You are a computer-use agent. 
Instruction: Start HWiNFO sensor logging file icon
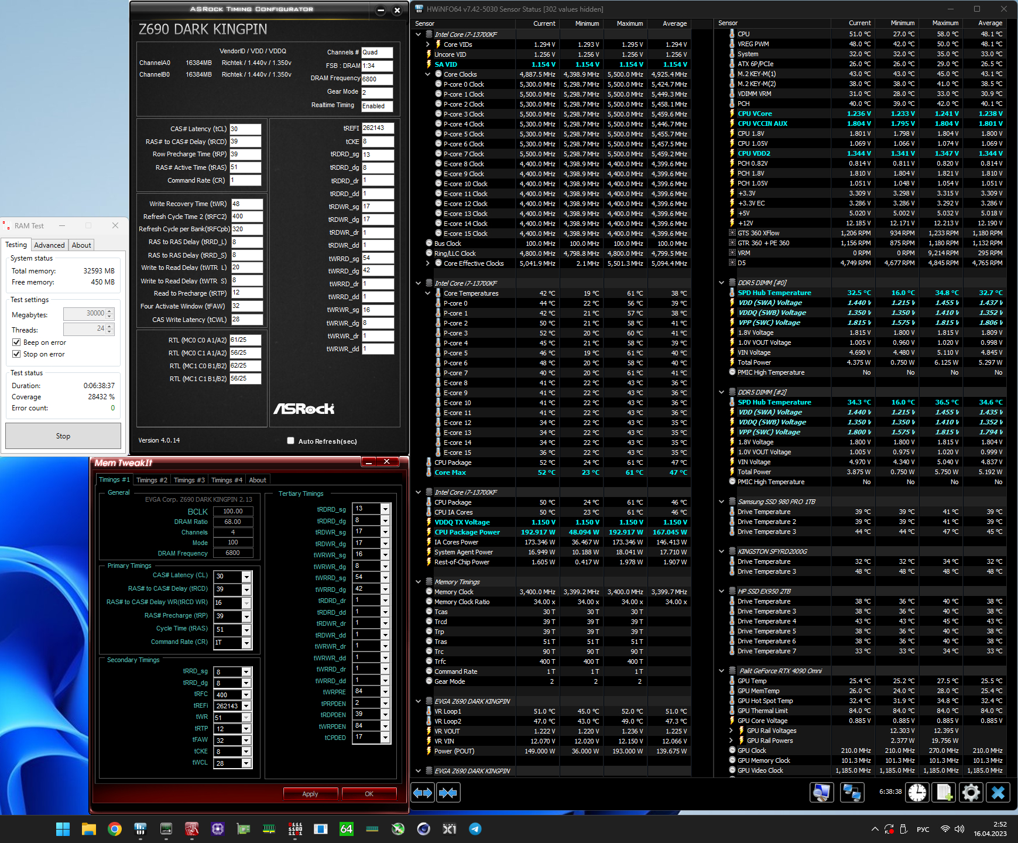tap(944, 793)
